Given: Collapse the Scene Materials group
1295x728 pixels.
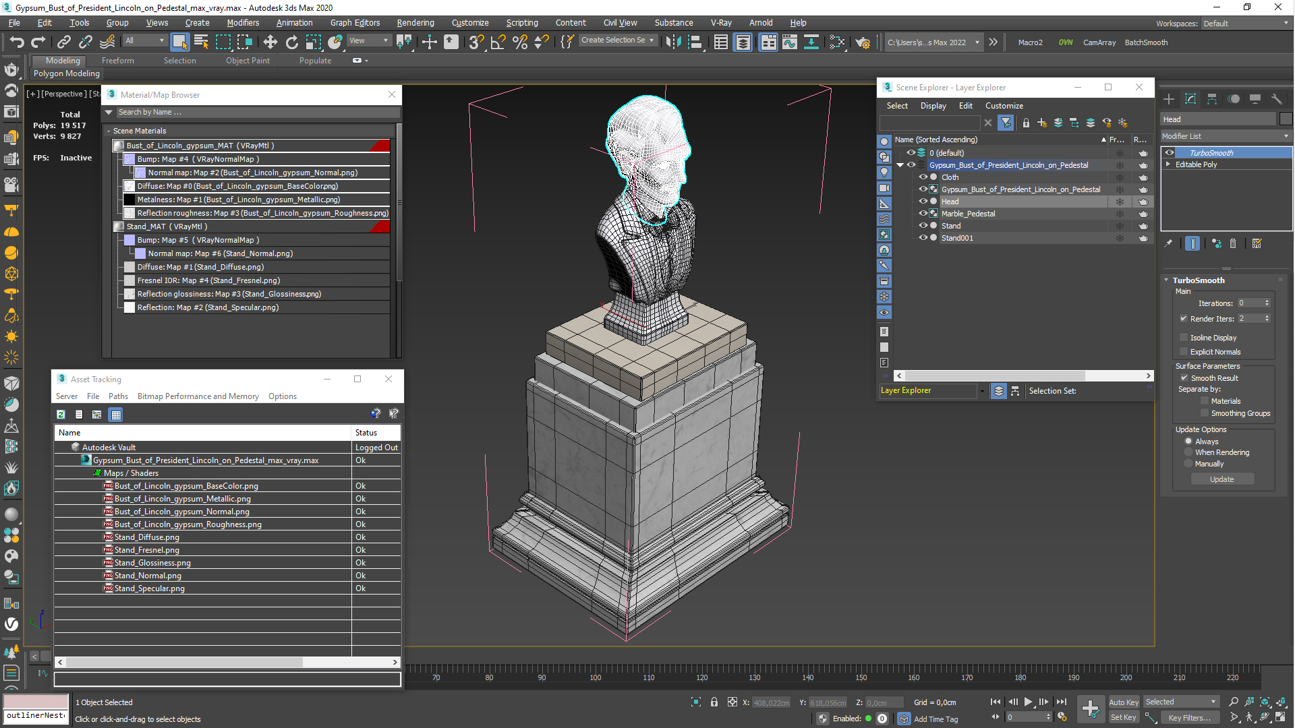Looking at the screenshot, I should [x=109, y=131].
